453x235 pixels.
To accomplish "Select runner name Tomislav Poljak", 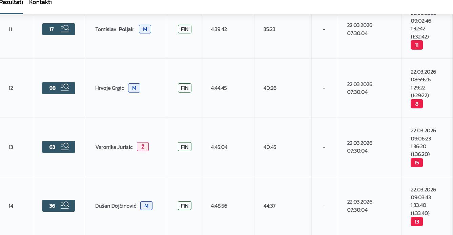I will tap(114, 29).
